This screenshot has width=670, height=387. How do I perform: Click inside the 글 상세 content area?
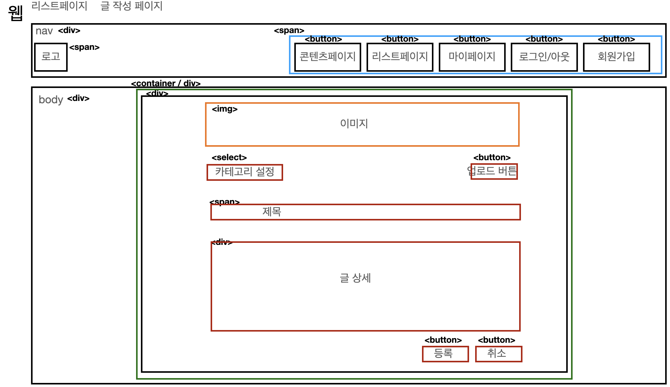(366, 287)
